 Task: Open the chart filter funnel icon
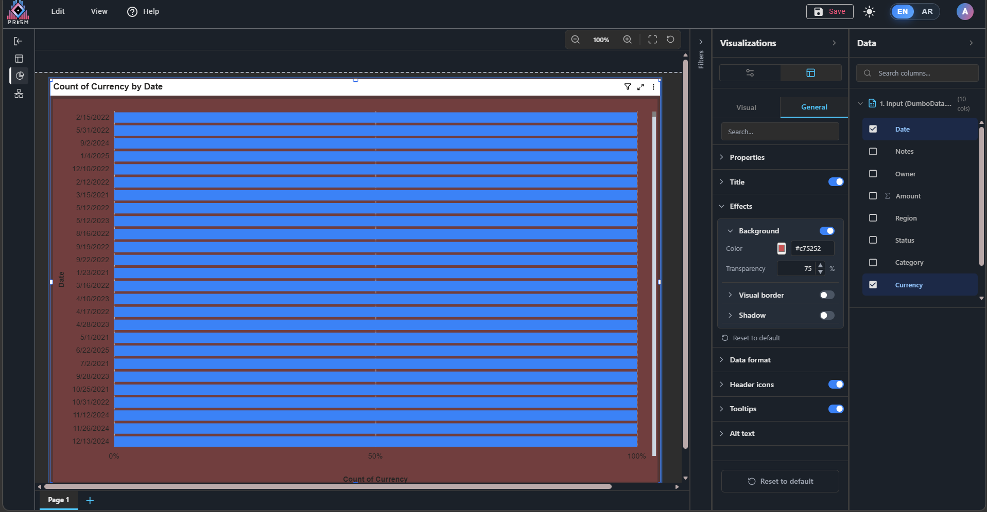627,87
